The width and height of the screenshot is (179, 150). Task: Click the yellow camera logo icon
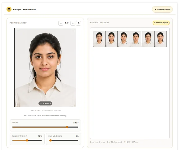coord(9,9)
